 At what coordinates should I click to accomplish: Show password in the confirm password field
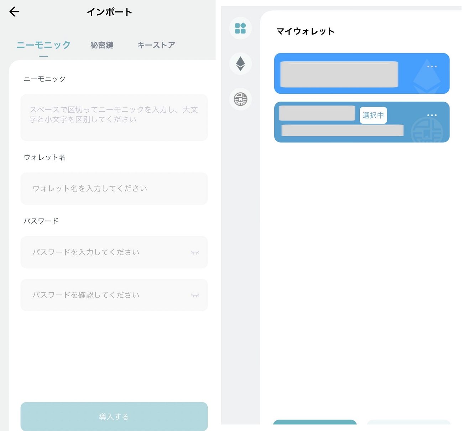click(195, 295)
